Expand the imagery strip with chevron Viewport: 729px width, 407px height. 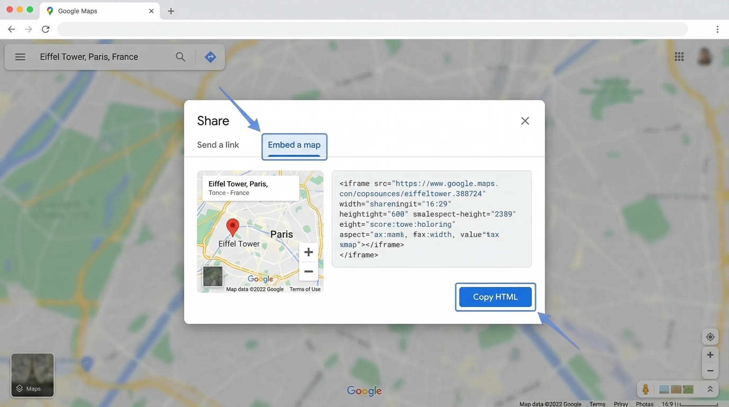[x=710, y=389]
